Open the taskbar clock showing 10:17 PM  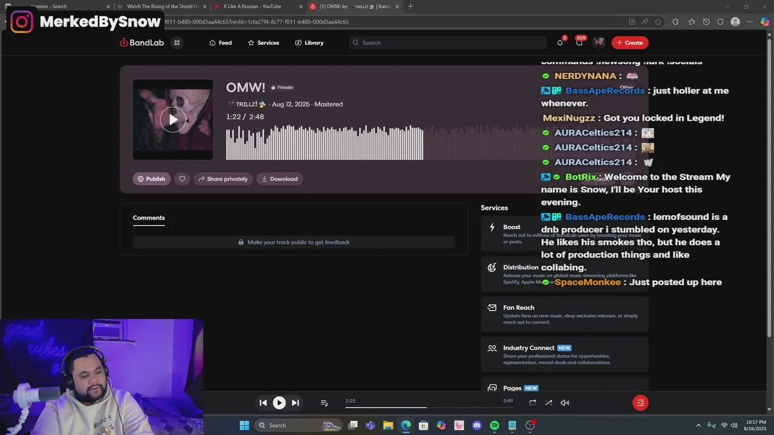[x=756, y=425]
